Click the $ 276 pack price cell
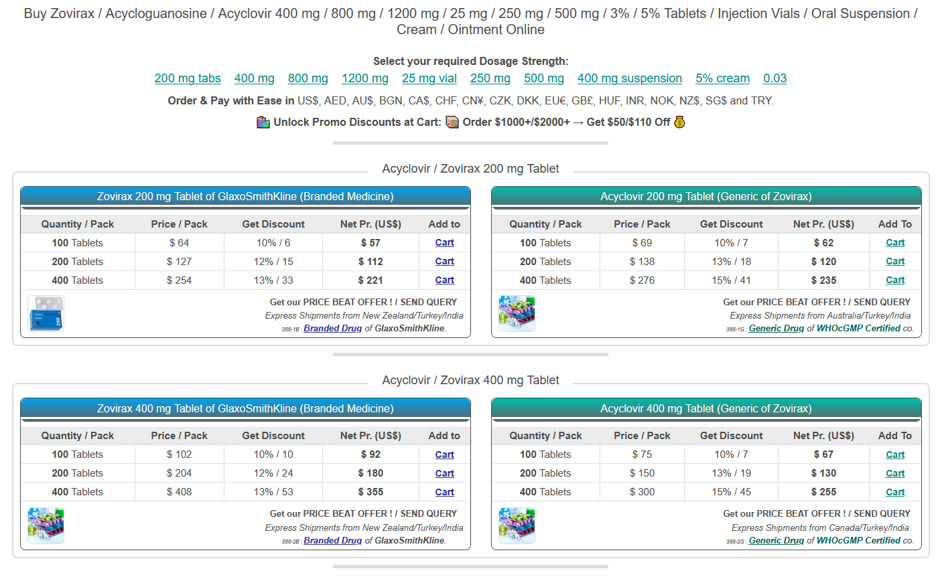This screenshot has height=577, width=942. click(x=642, y=280)
